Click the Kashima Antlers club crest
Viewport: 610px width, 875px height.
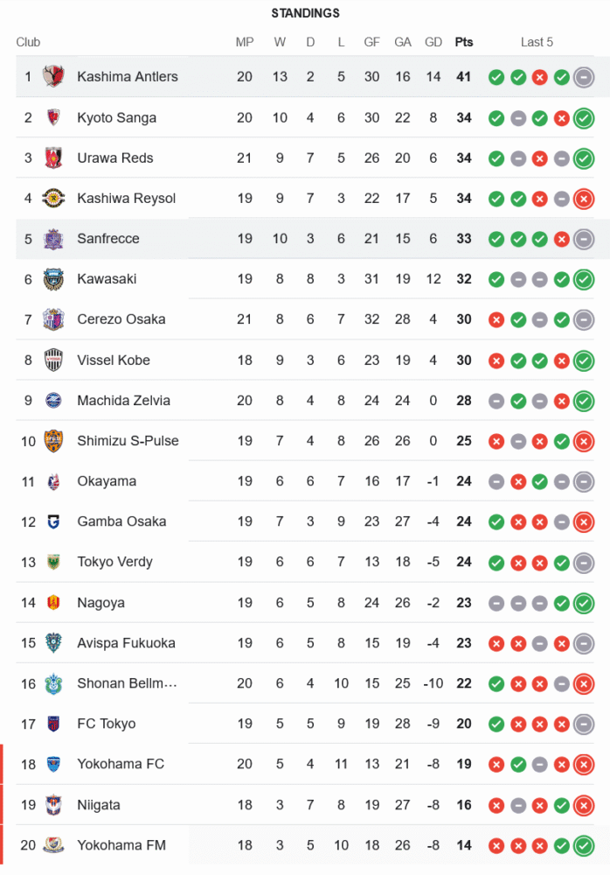(54, 77)
